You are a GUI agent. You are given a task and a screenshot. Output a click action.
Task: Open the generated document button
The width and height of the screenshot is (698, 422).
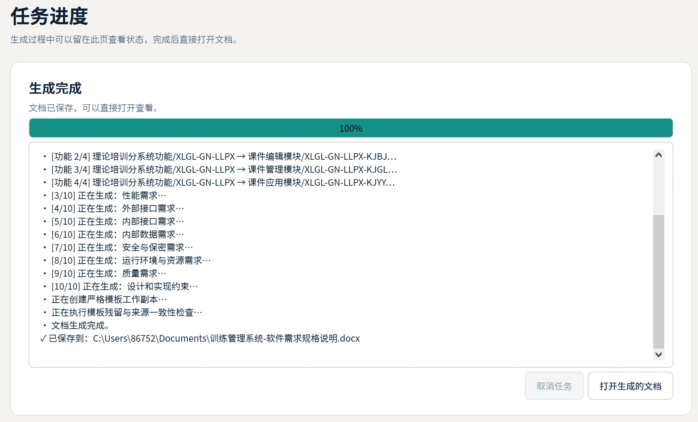click(630, 386)
